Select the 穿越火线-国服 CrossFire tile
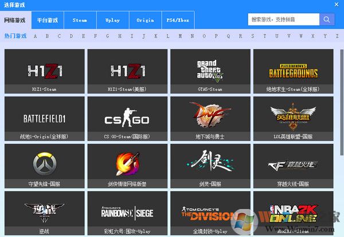Viewport: 344px width, 237px height. pyautogui.click(x=294, y=166)
